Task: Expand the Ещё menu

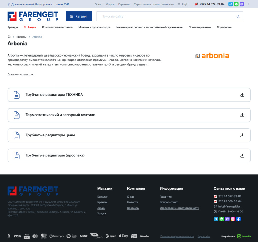Action: [x=182, y=4]
